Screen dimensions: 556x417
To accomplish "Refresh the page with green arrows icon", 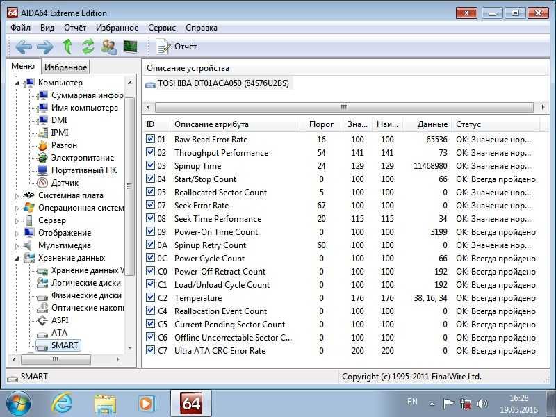I will (x=88, y=47).
